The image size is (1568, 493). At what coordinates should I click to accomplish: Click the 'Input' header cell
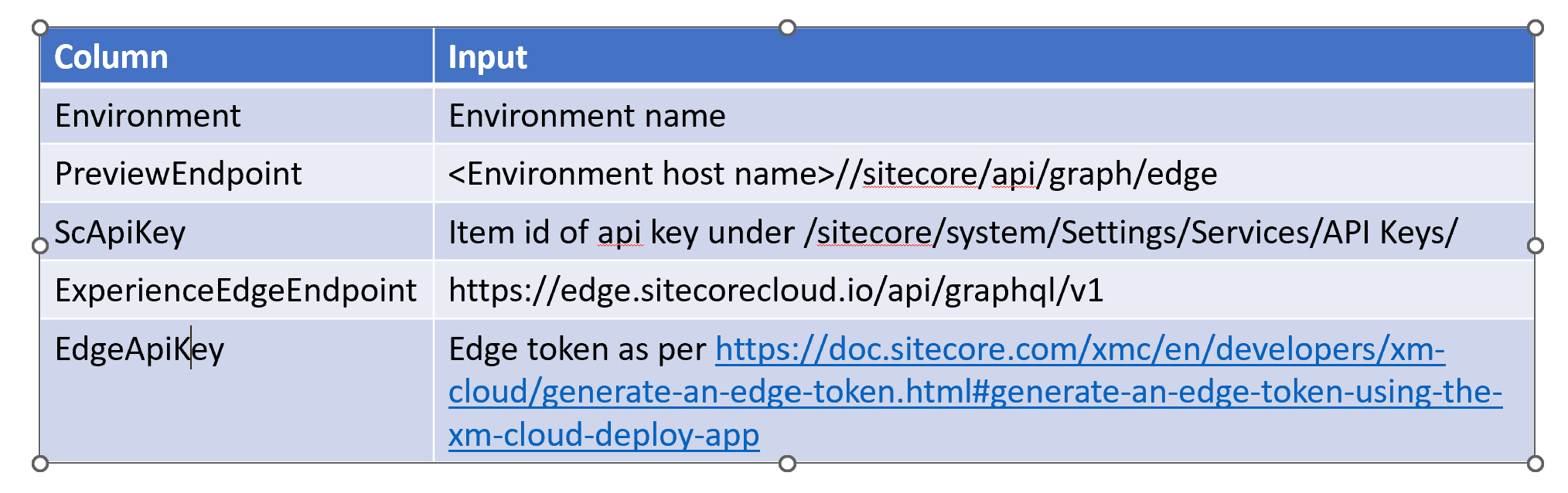tap(984, 56)
